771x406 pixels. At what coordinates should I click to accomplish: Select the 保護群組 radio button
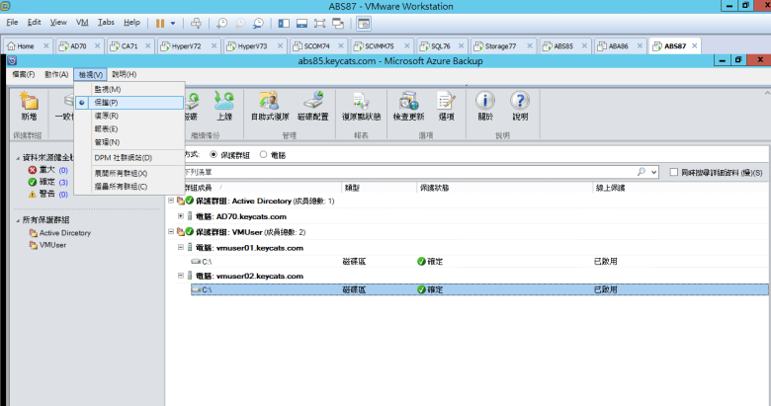(x=214, y=154)
